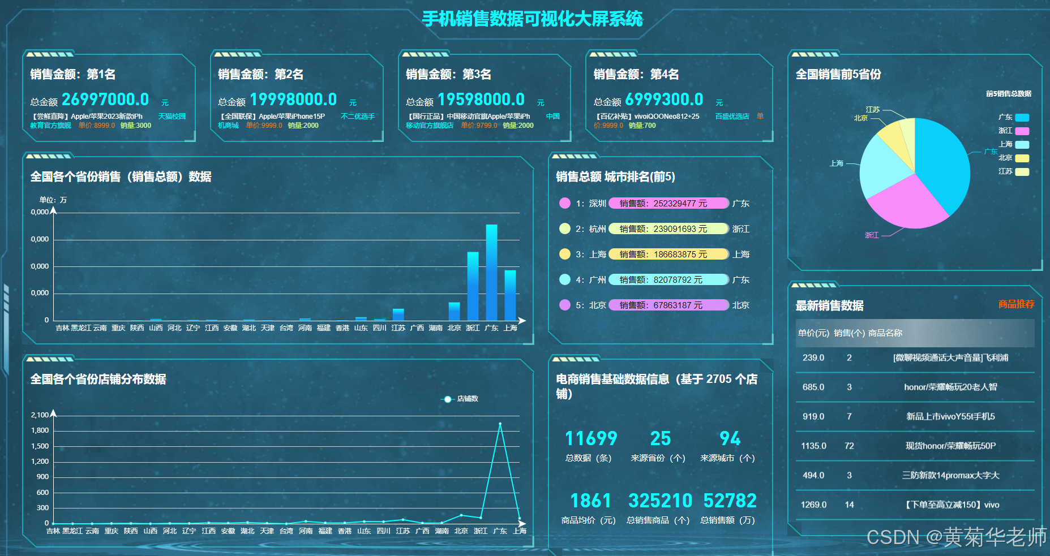This screenshot has width=1050, height=556.
Task: Select the purple dot beside 5: 北京
Action: coord(564,305)
